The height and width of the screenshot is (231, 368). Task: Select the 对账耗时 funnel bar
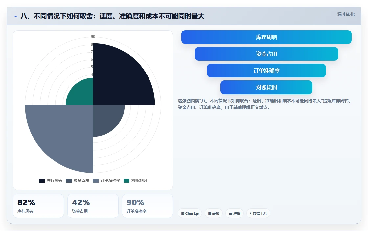click(x=266, y=87)
